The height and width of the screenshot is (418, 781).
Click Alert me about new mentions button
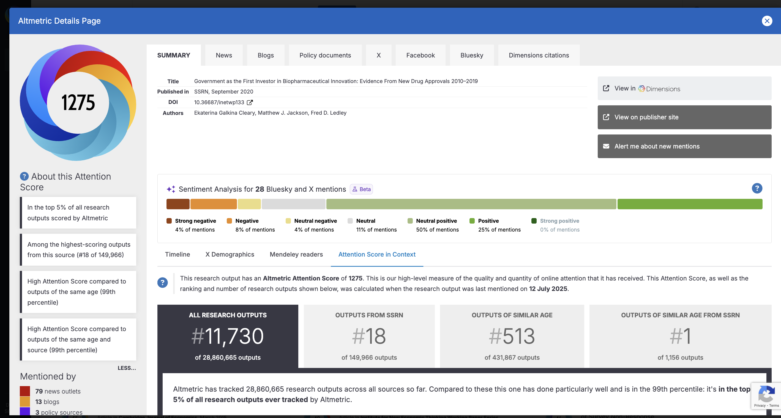[x=684, y=146]
